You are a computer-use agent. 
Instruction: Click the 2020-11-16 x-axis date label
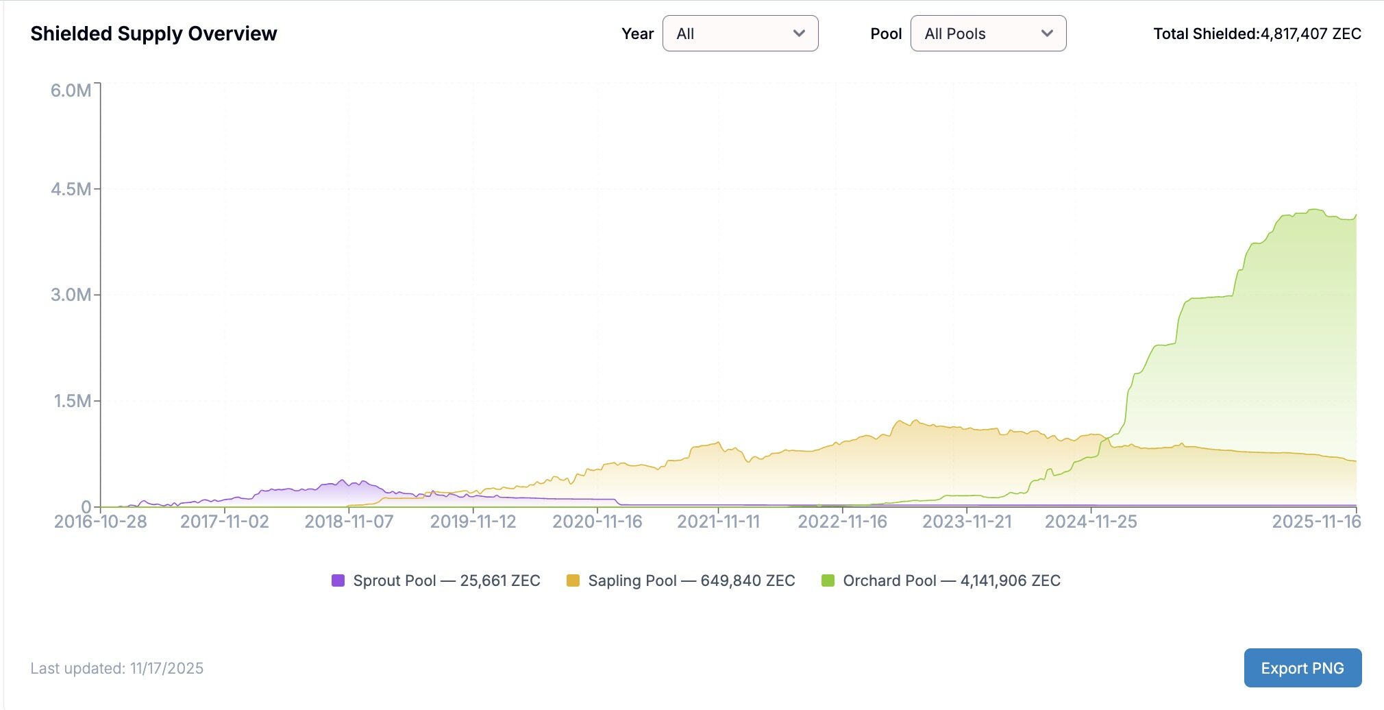click(x=597, y=522)
